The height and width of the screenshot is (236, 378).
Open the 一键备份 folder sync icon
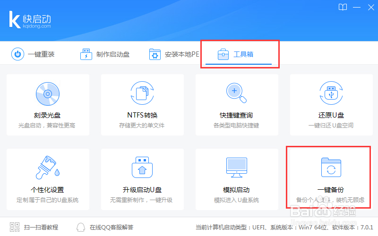(331, 168)
